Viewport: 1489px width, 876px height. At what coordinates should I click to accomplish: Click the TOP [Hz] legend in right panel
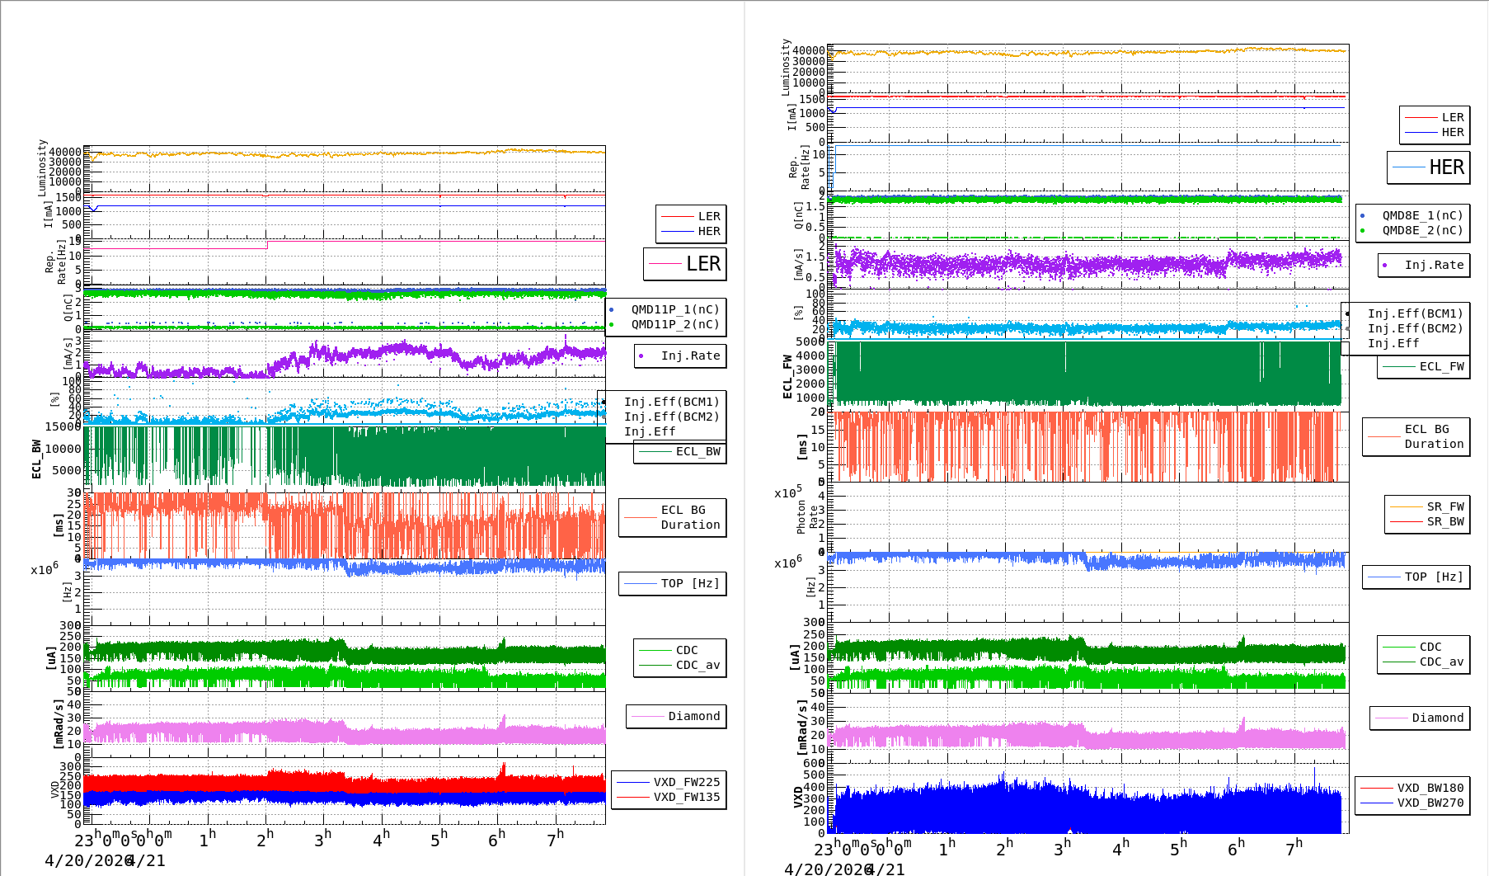pyautogui.click(x=1416, y=577)
